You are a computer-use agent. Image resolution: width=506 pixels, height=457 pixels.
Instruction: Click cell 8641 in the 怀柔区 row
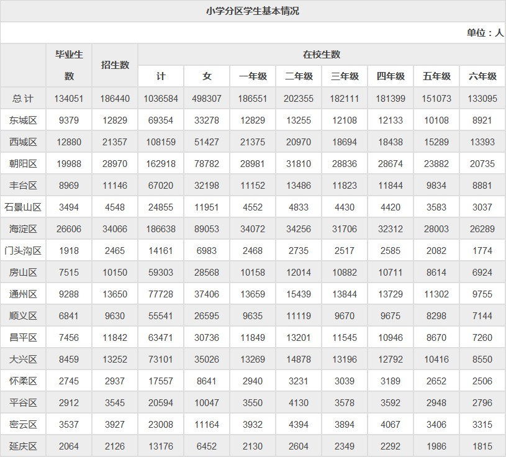pyautogui.click(x=207, y=381)
